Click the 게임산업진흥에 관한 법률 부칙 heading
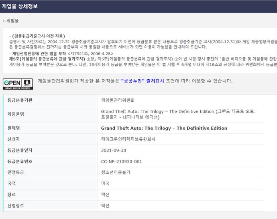 (x=39, y=54)
